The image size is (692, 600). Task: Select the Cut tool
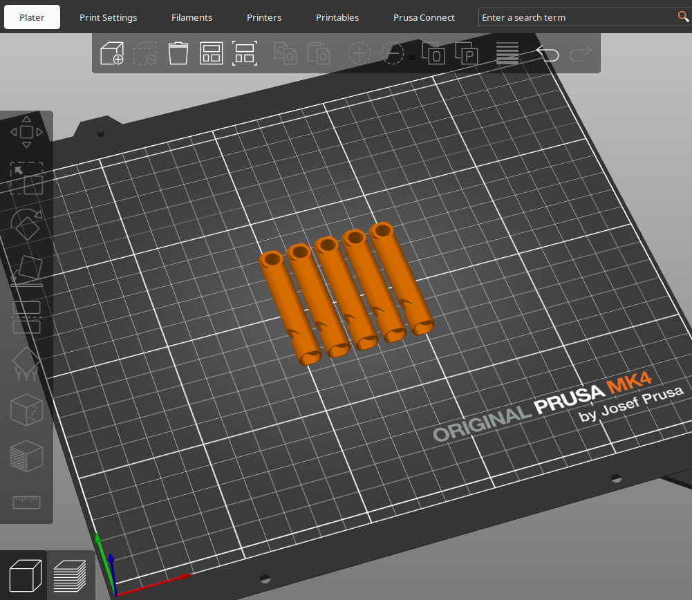click(26, 317)
